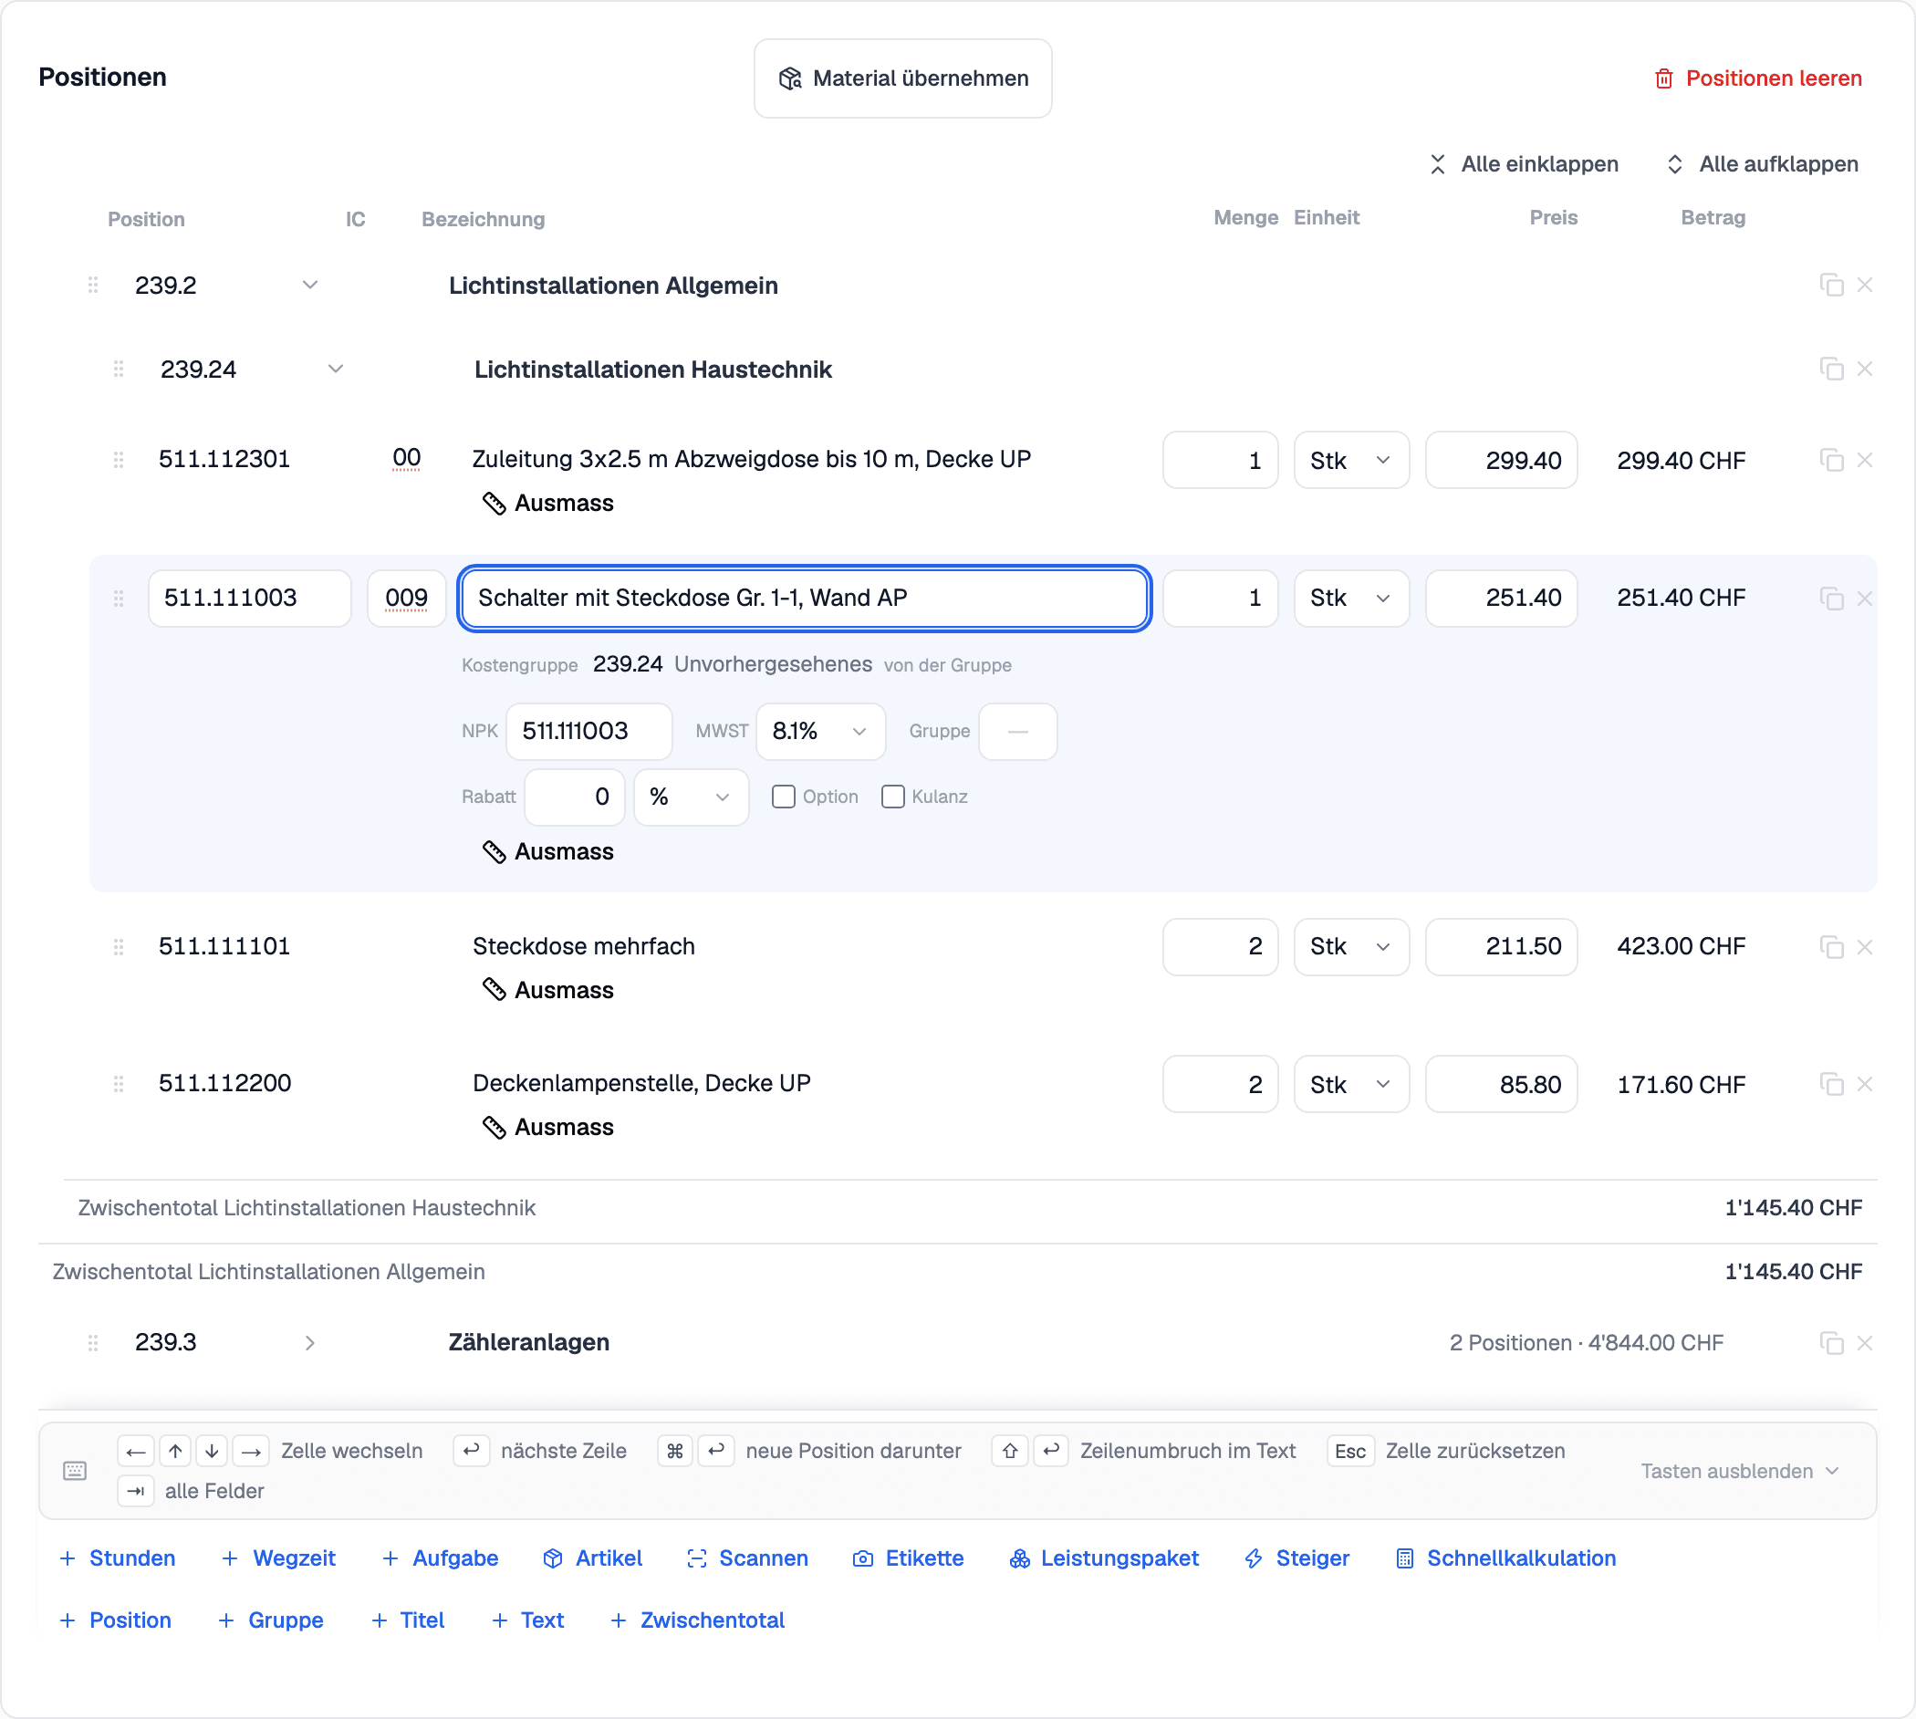Add a new Zwischentotal
Screen dimensions: 1916x1719
[x=698, y=1620]
